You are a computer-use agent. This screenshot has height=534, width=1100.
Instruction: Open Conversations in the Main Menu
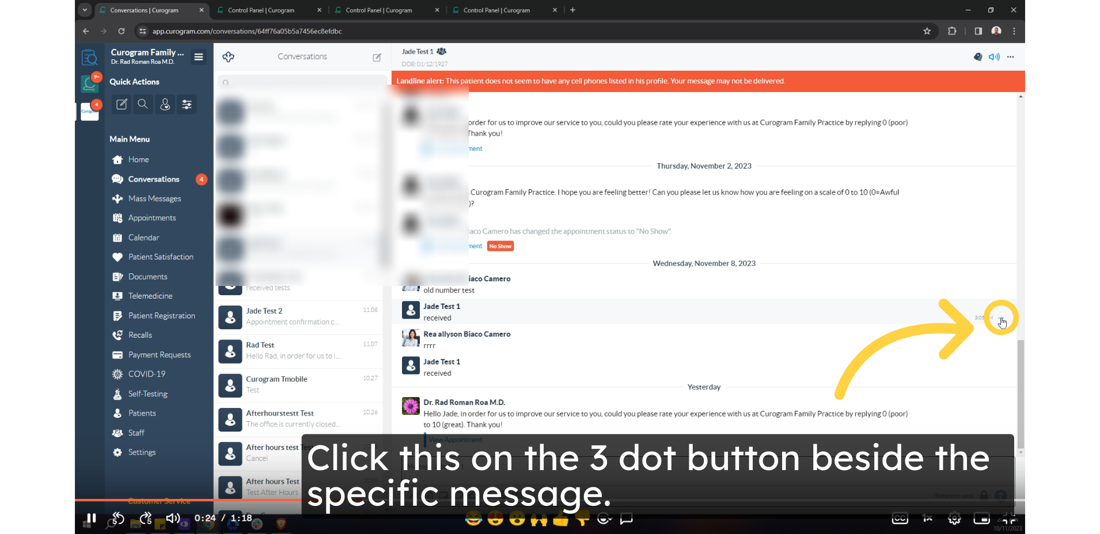[x=153, y=179]
